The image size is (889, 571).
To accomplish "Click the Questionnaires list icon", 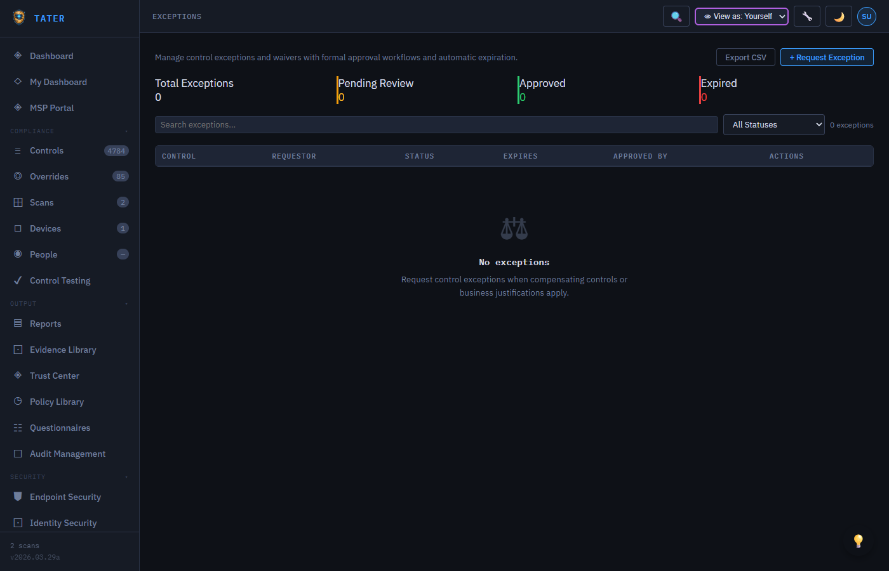I will [18, 428].
